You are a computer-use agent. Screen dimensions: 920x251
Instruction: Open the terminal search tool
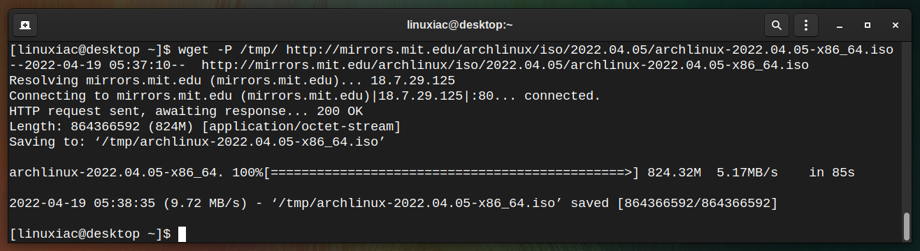(776, 25)
